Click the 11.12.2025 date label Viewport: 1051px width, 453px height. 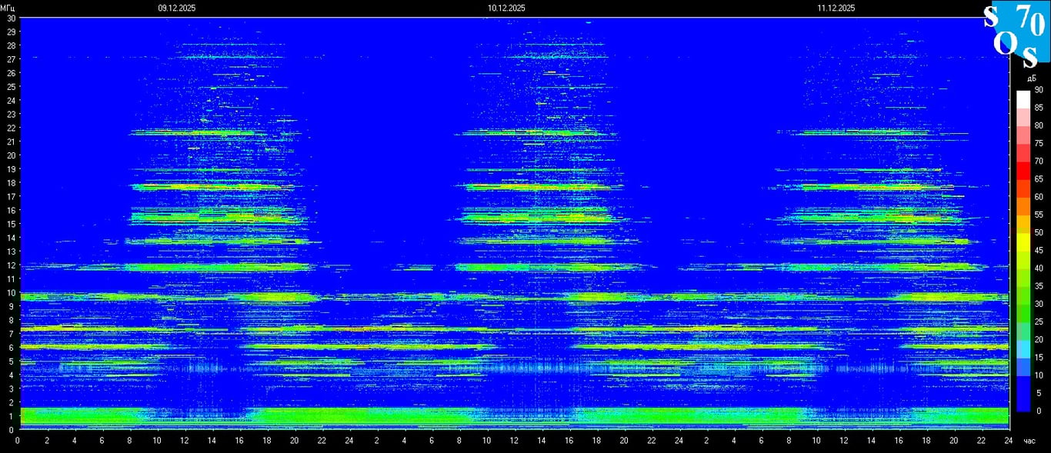tap(836, 8)
